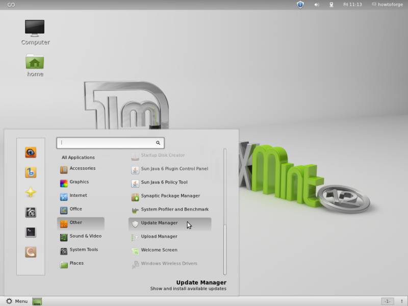The width and height of the screenshot is (408, 306).
Task: Select All Applications category
Action: [x=78, y=158]
